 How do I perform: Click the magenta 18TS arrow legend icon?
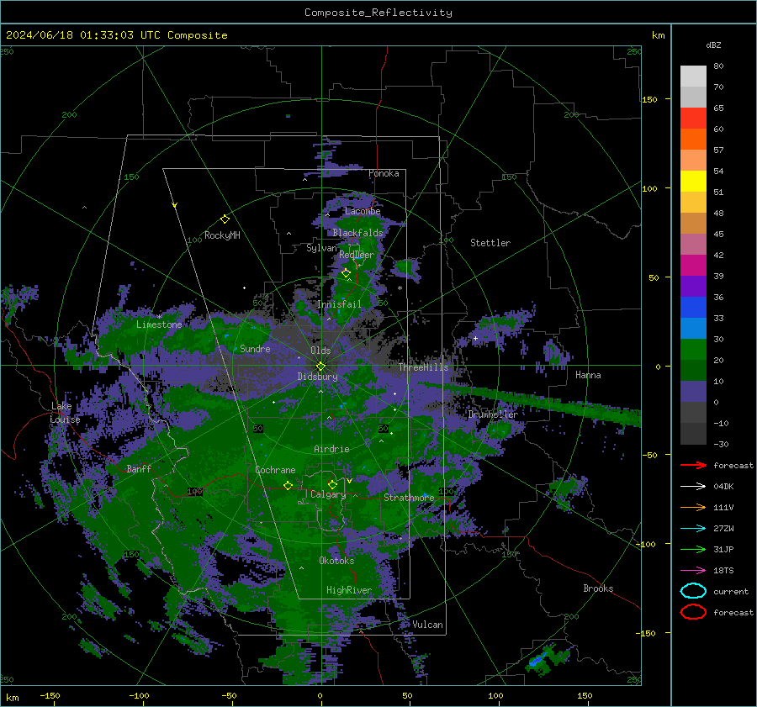[693, 571]
